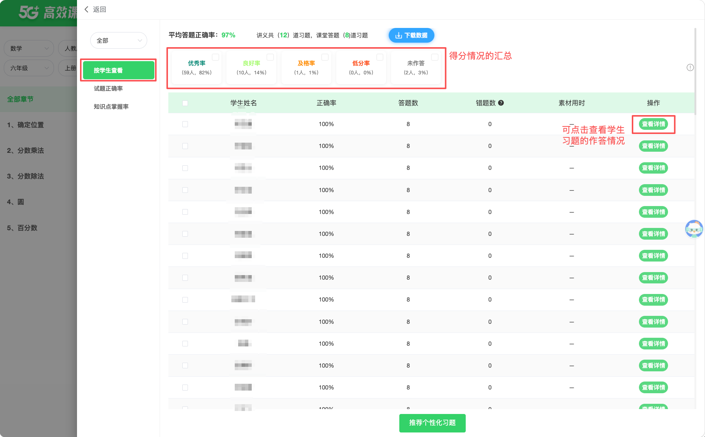705x437 pixels.
Task: Open chapter 5、百分数
Action: [x=38, y=228]
